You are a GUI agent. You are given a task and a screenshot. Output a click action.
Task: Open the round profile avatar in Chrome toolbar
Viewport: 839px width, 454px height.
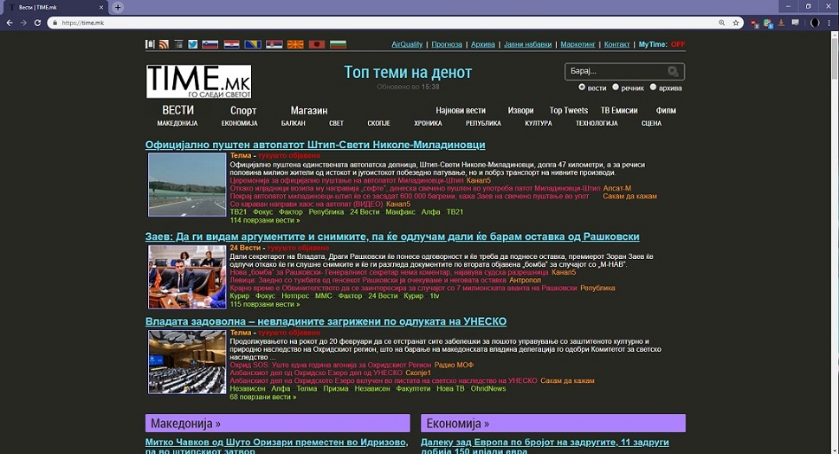[x=815, y=23]
